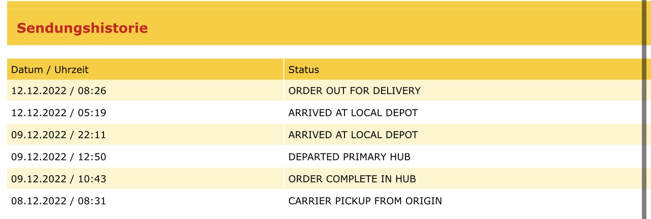651x219 pixels.
Task: Select ARRIVED AT LOCAL DEPOT on 09.12.2022
Action: (353, 135)
